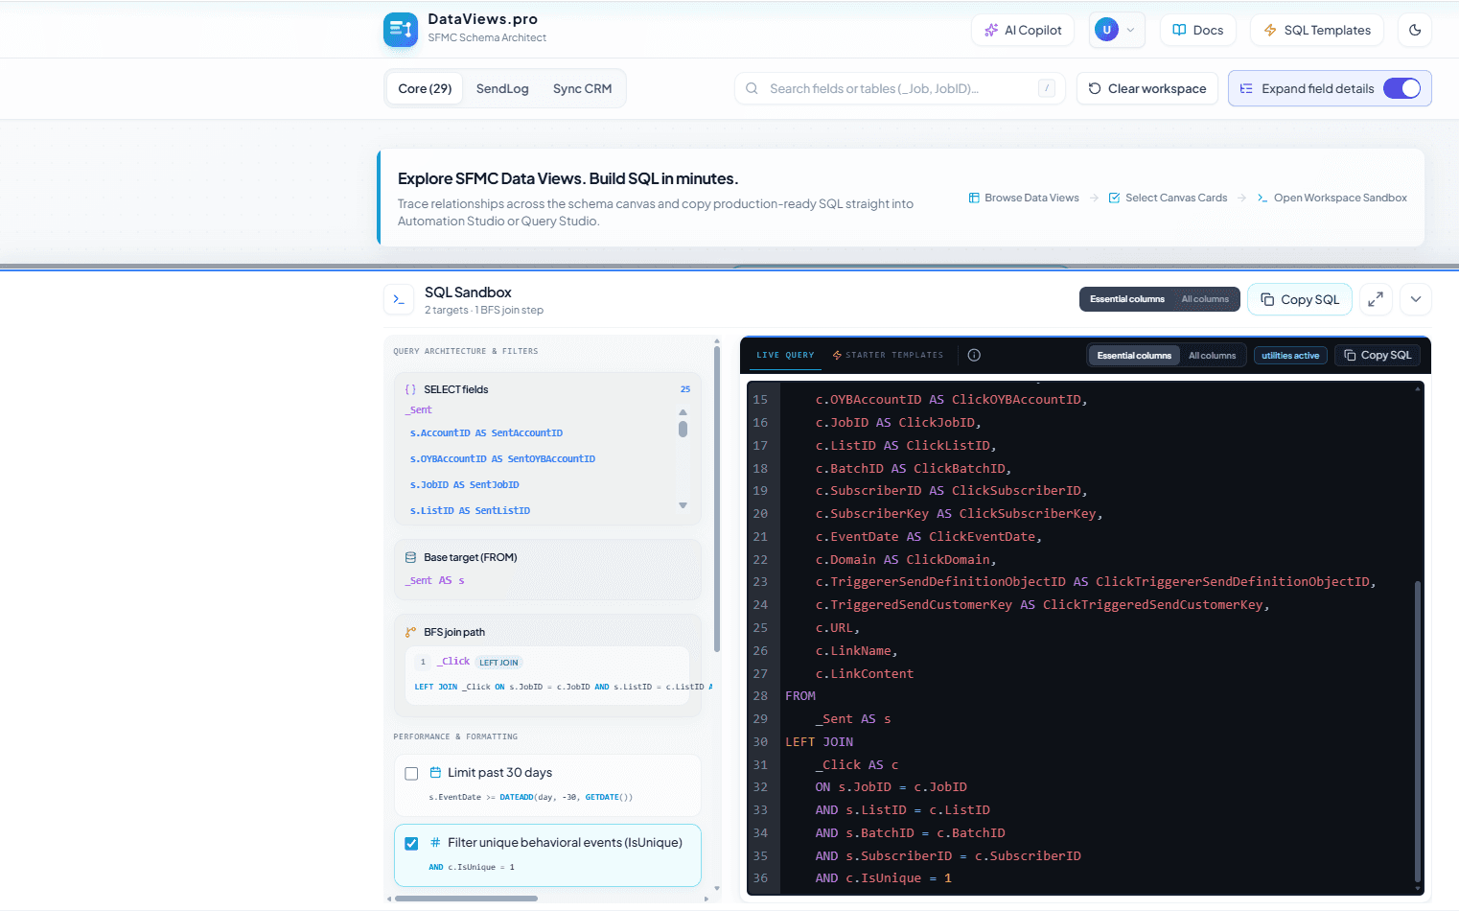Click the calendar icon for Limit past 30 days
Image resolution: width=1459 pixels, height=911 pixels.
pos(435,772)
